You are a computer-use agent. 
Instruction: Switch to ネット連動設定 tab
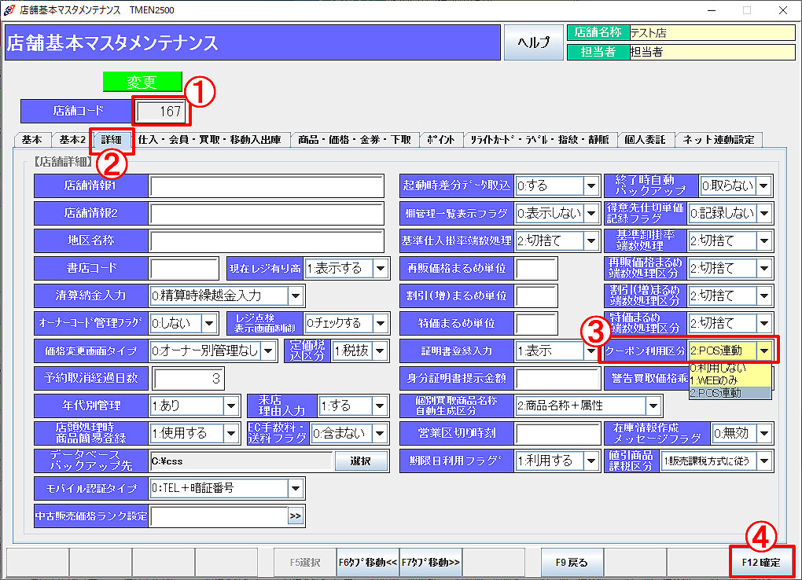719,140
